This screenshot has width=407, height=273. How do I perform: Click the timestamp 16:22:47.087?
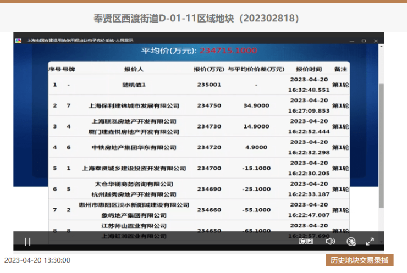click(309, 215)
